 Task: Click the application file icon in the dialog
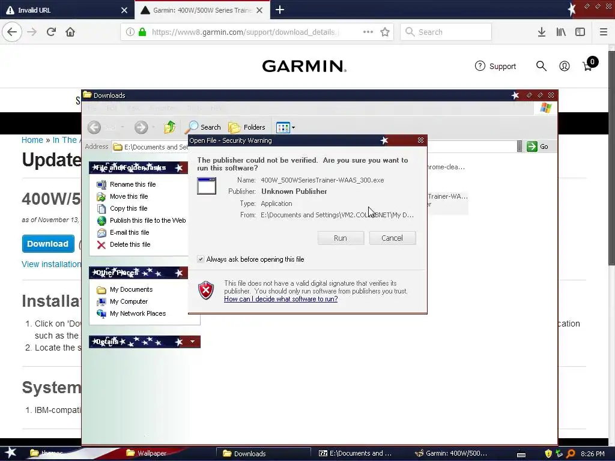(x=207, y=186)
